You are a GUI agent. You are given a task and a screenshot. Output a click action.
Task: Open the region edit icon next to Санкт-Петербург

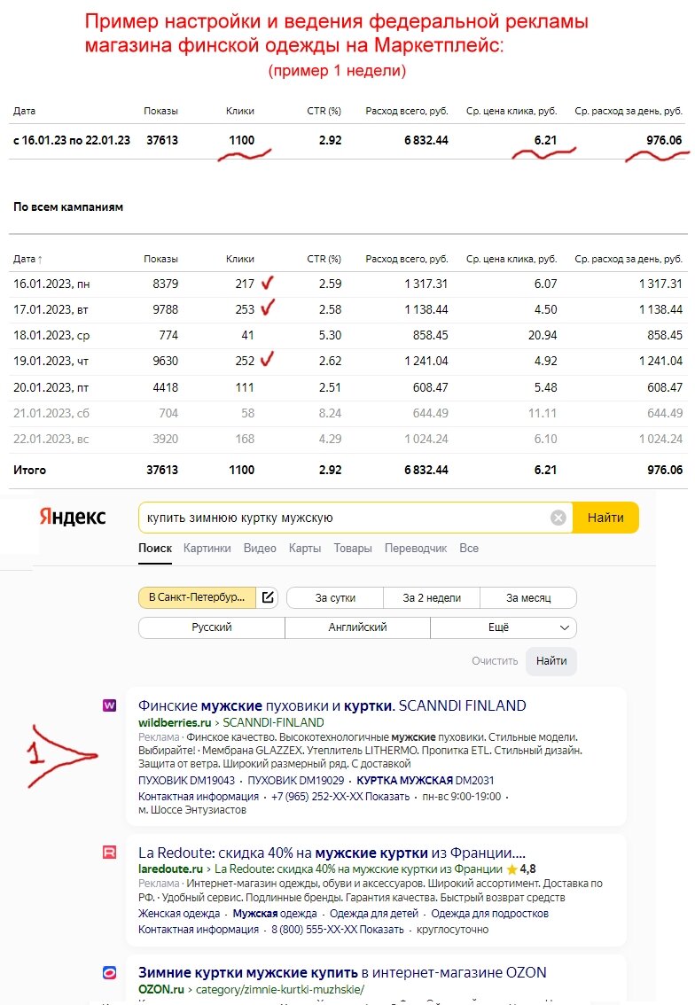coord(268,597)
